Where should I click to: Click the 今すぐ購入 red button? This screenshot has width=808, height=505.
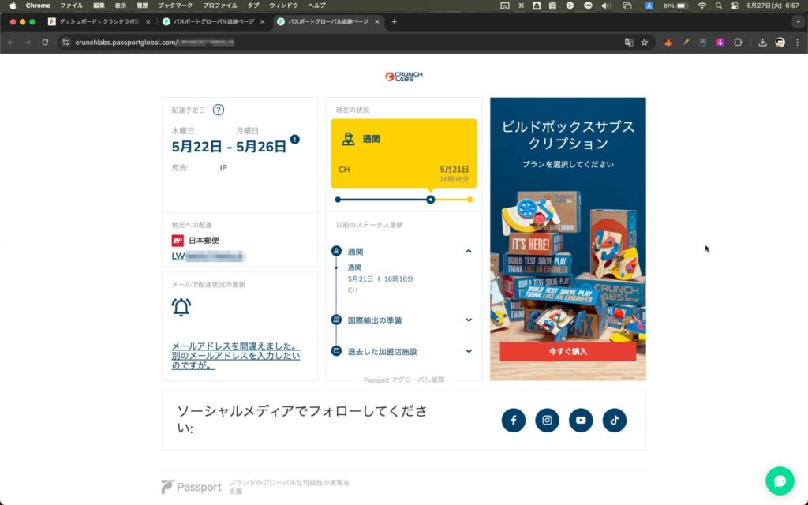point(568,351)
